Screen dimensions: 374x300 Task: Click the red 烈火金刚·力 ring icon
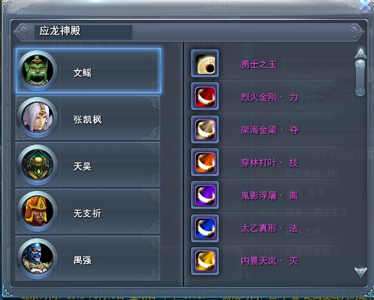[x=205, y=96]
